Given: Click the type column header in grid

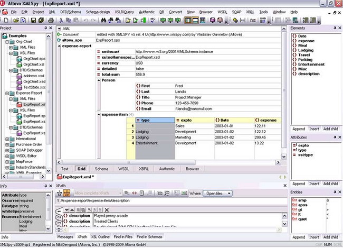Looking at the screenshot, I should coord(155,120).
